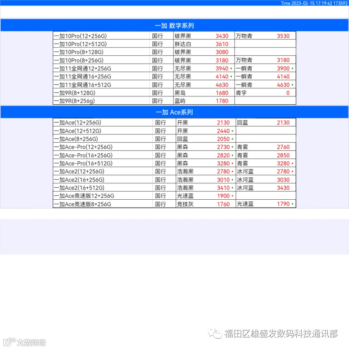Click the 一加 Ace系列 section header
The image size is (349, 349).
174,112
